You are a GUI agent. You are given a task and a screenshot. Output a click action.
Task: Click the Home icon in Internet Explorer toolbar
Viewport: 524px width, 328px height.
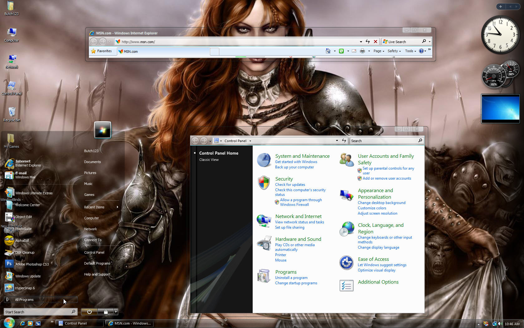tap(328, 51)
